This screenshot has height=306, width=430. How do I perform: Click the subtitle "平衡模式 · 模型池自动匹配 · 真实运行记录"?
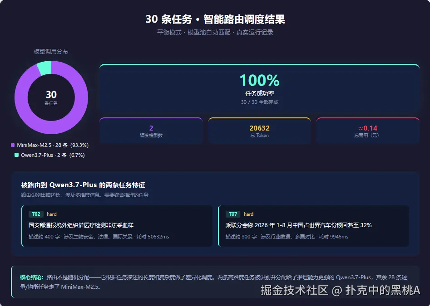click(215, 32)
